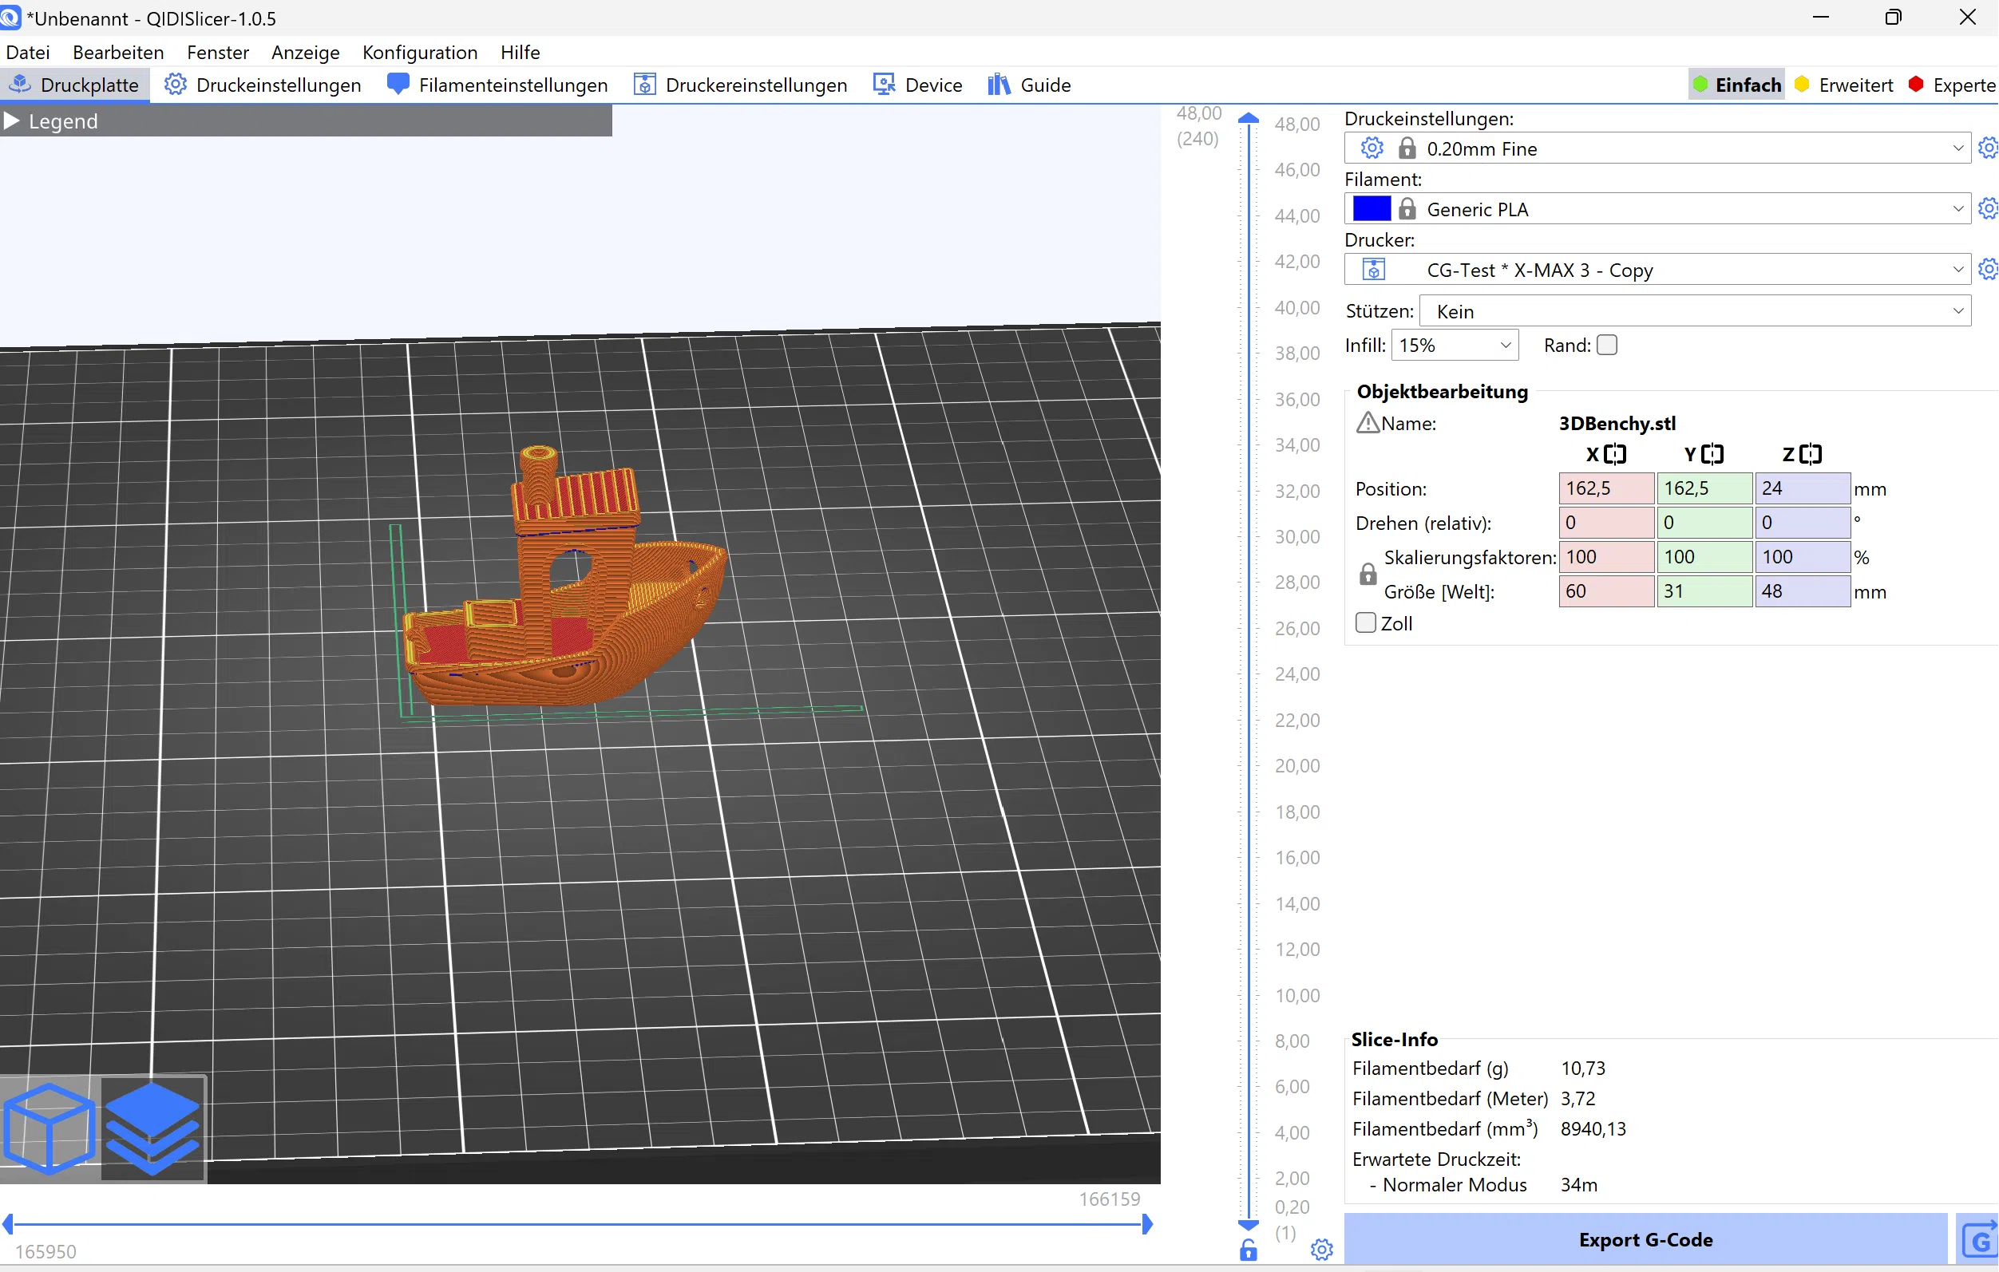Click Position Y input field
This screenshot has height=1272, width=1999.
1704,488
